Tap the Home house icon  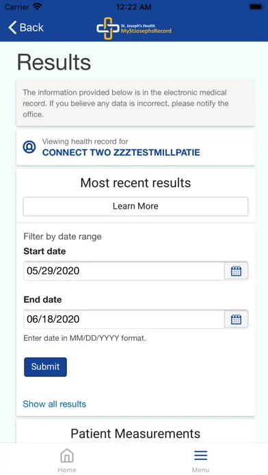click(x=67, y=455)
